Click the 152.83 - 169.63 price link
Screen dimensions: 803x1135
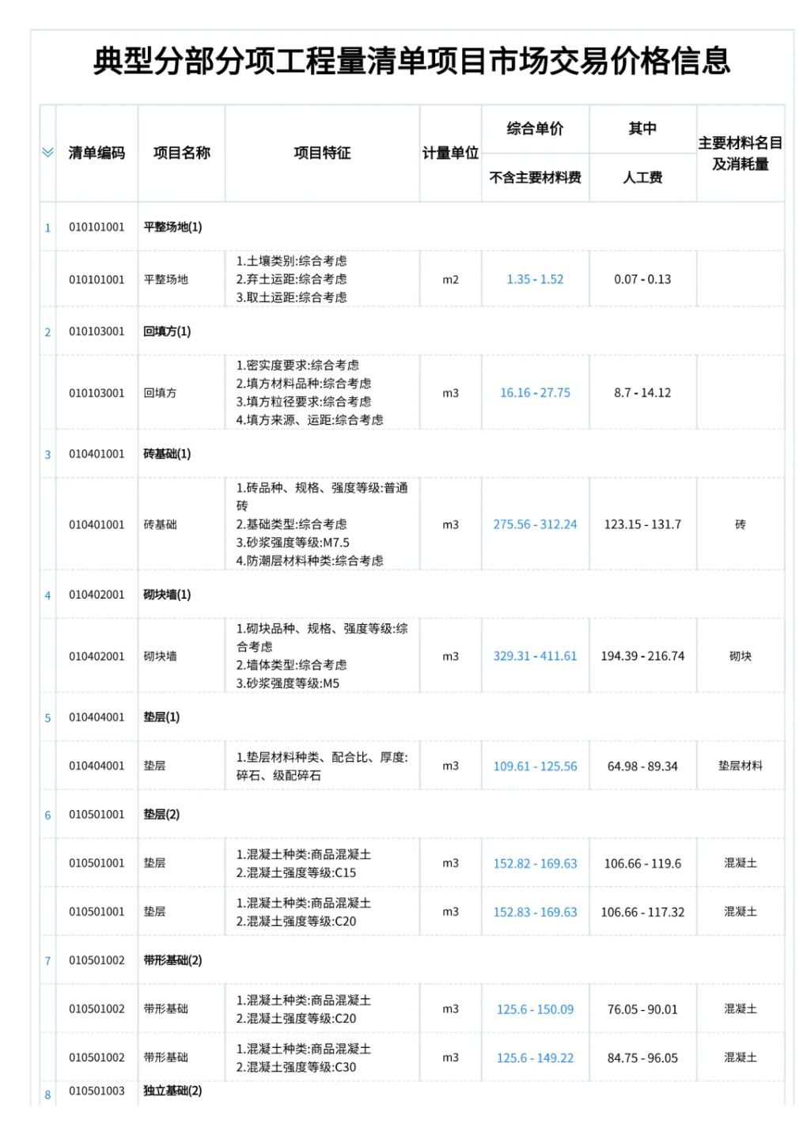(x=535, y=912)
